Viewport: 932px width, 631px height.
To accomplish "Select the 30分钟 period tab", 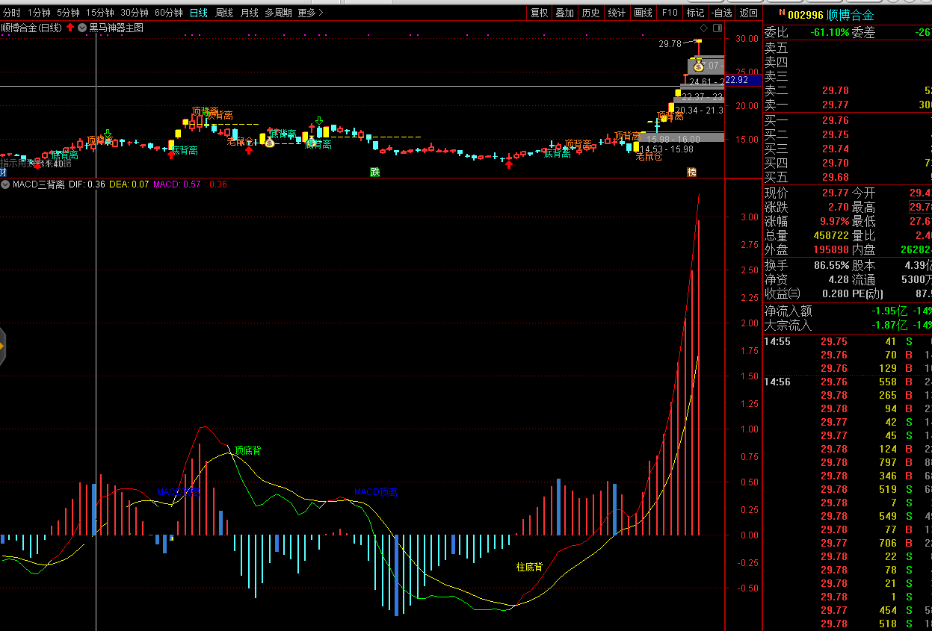I will coord(135,13).
